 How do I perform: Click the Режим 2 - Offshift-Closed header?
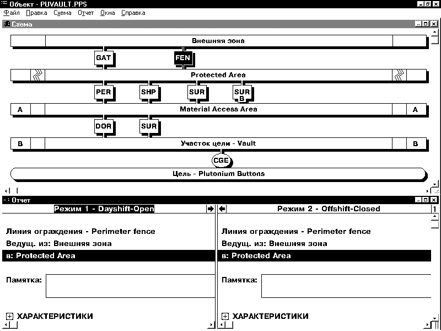pyautogui.click(x=329, y=209)
